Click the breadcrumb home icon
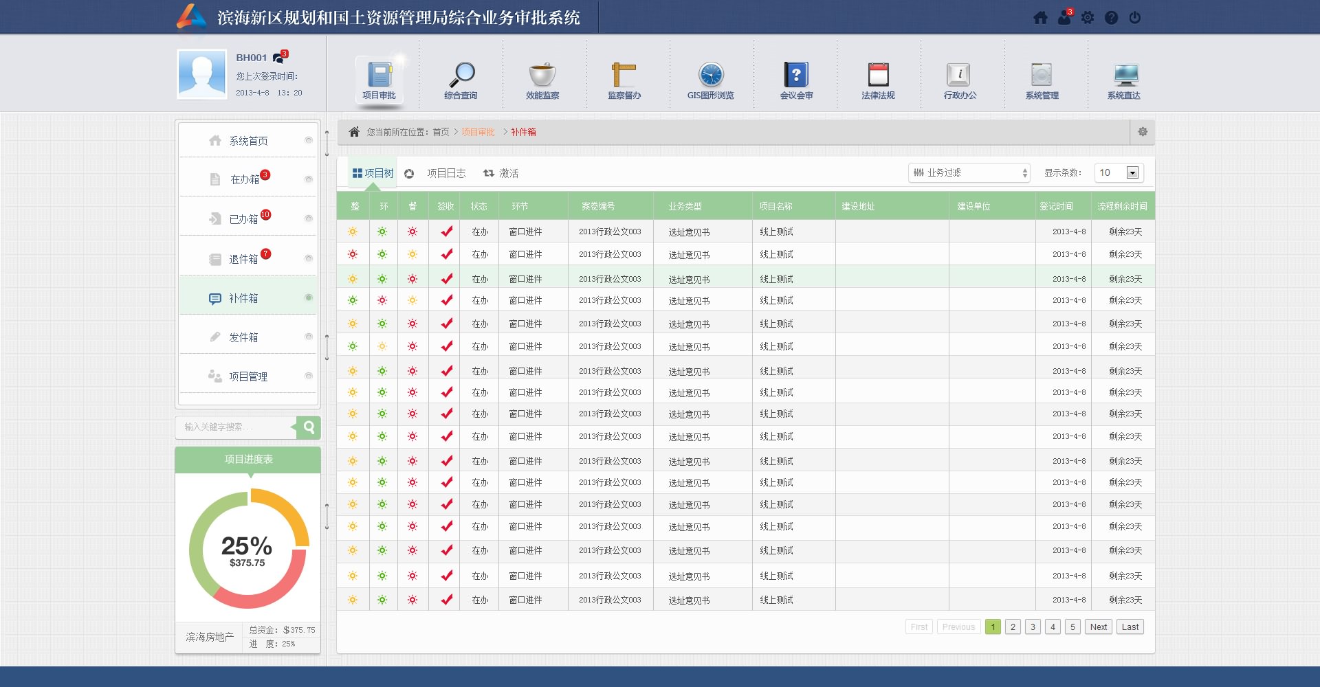 pyautogui.click(x=354, y=132)
